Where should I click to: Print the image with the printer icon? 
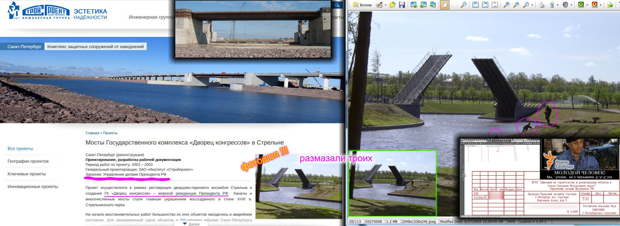pyautogui.click(x=541, y=5)
